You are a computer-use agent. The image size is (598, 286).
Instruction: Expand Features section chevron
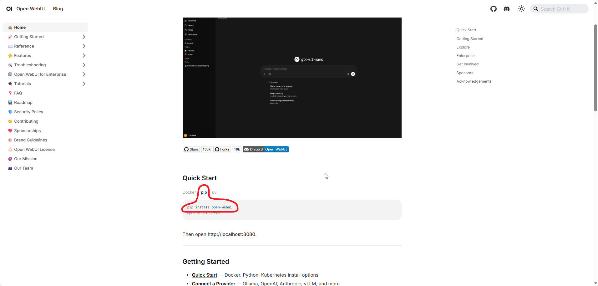point(84,55)
